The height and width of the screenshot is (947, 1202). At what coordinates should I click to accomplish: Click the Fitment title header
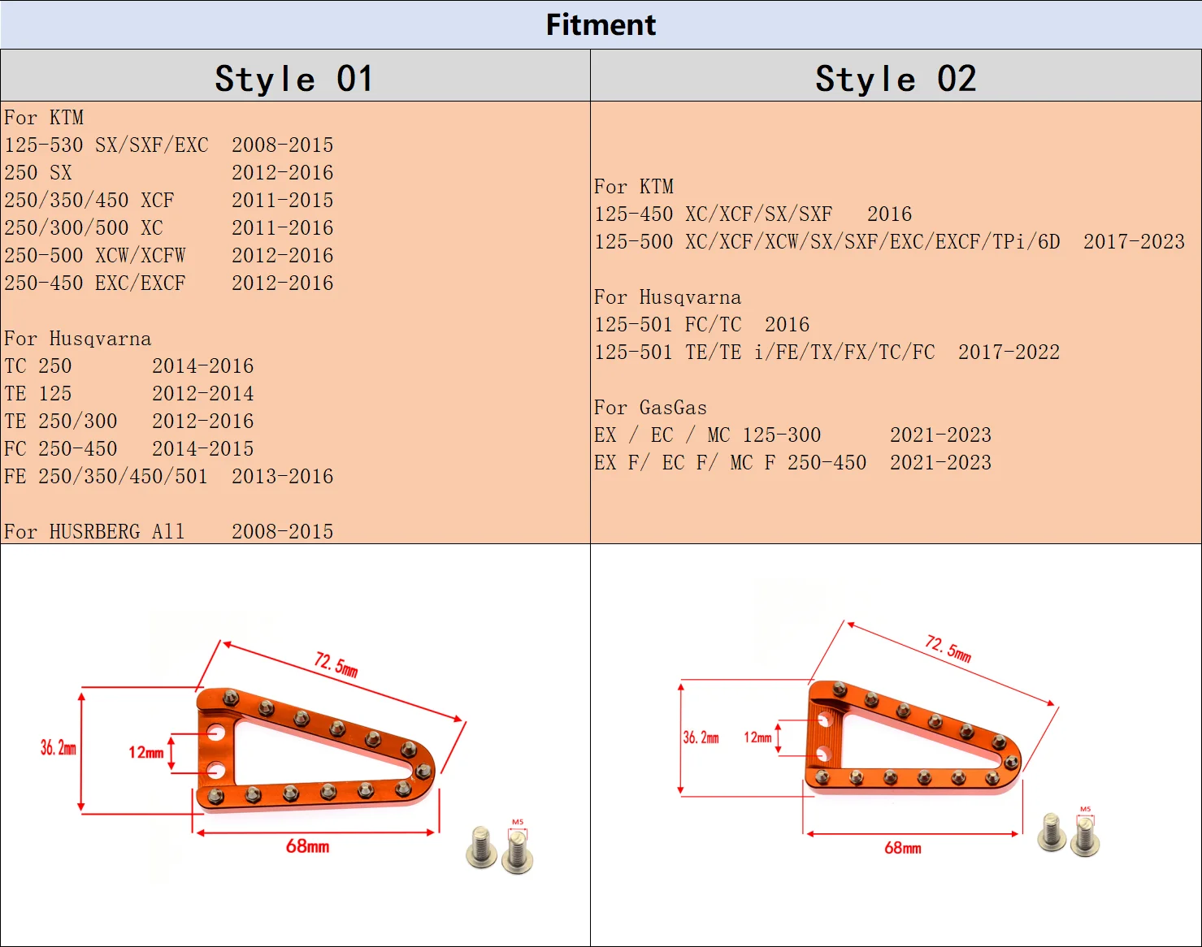point(601,24)
